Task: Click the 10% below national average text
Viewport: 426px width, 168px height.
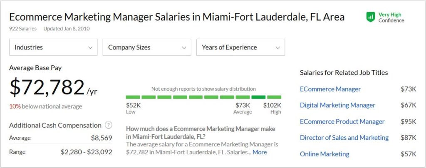Action: point(45,106)
